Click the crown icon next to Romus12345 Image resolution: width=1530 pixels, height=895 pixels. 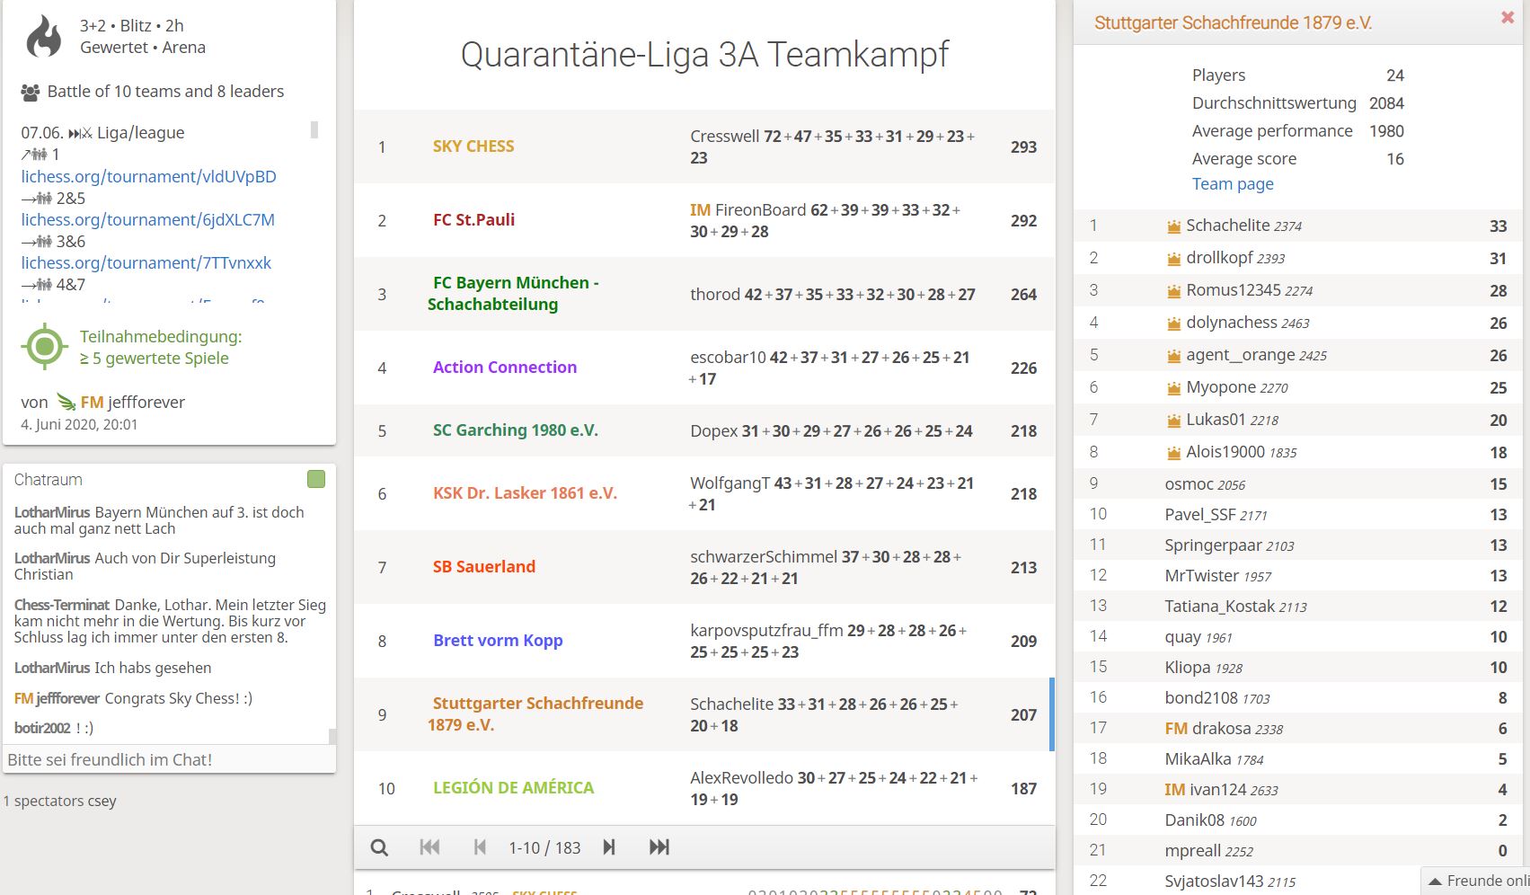[1173, 291]
